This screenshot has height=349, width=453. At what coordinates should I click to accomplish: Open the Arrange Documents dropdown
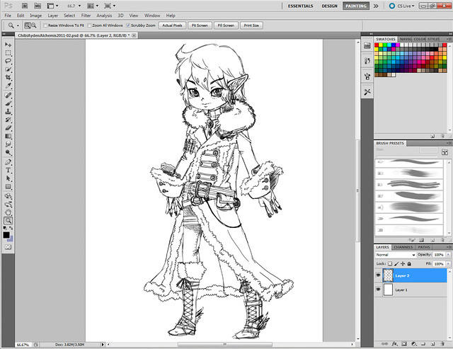pyautogui.click(x=93, y=6)
